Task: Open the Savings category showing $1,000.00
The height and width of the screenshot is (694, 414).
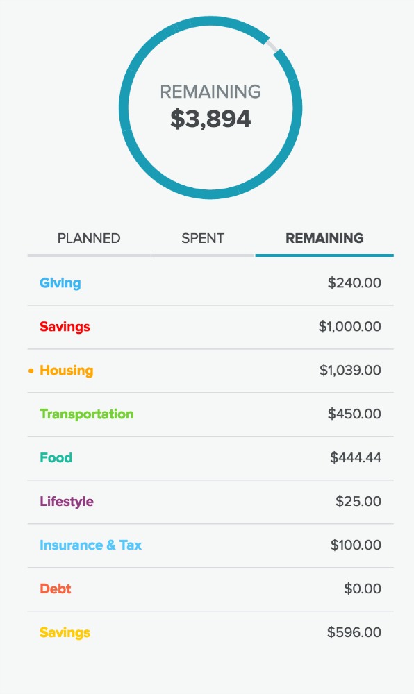Action: click(65, 327)
